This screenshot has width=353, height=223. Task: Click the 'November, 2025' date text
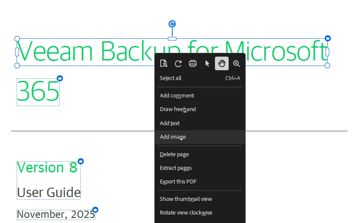(56, 214)
